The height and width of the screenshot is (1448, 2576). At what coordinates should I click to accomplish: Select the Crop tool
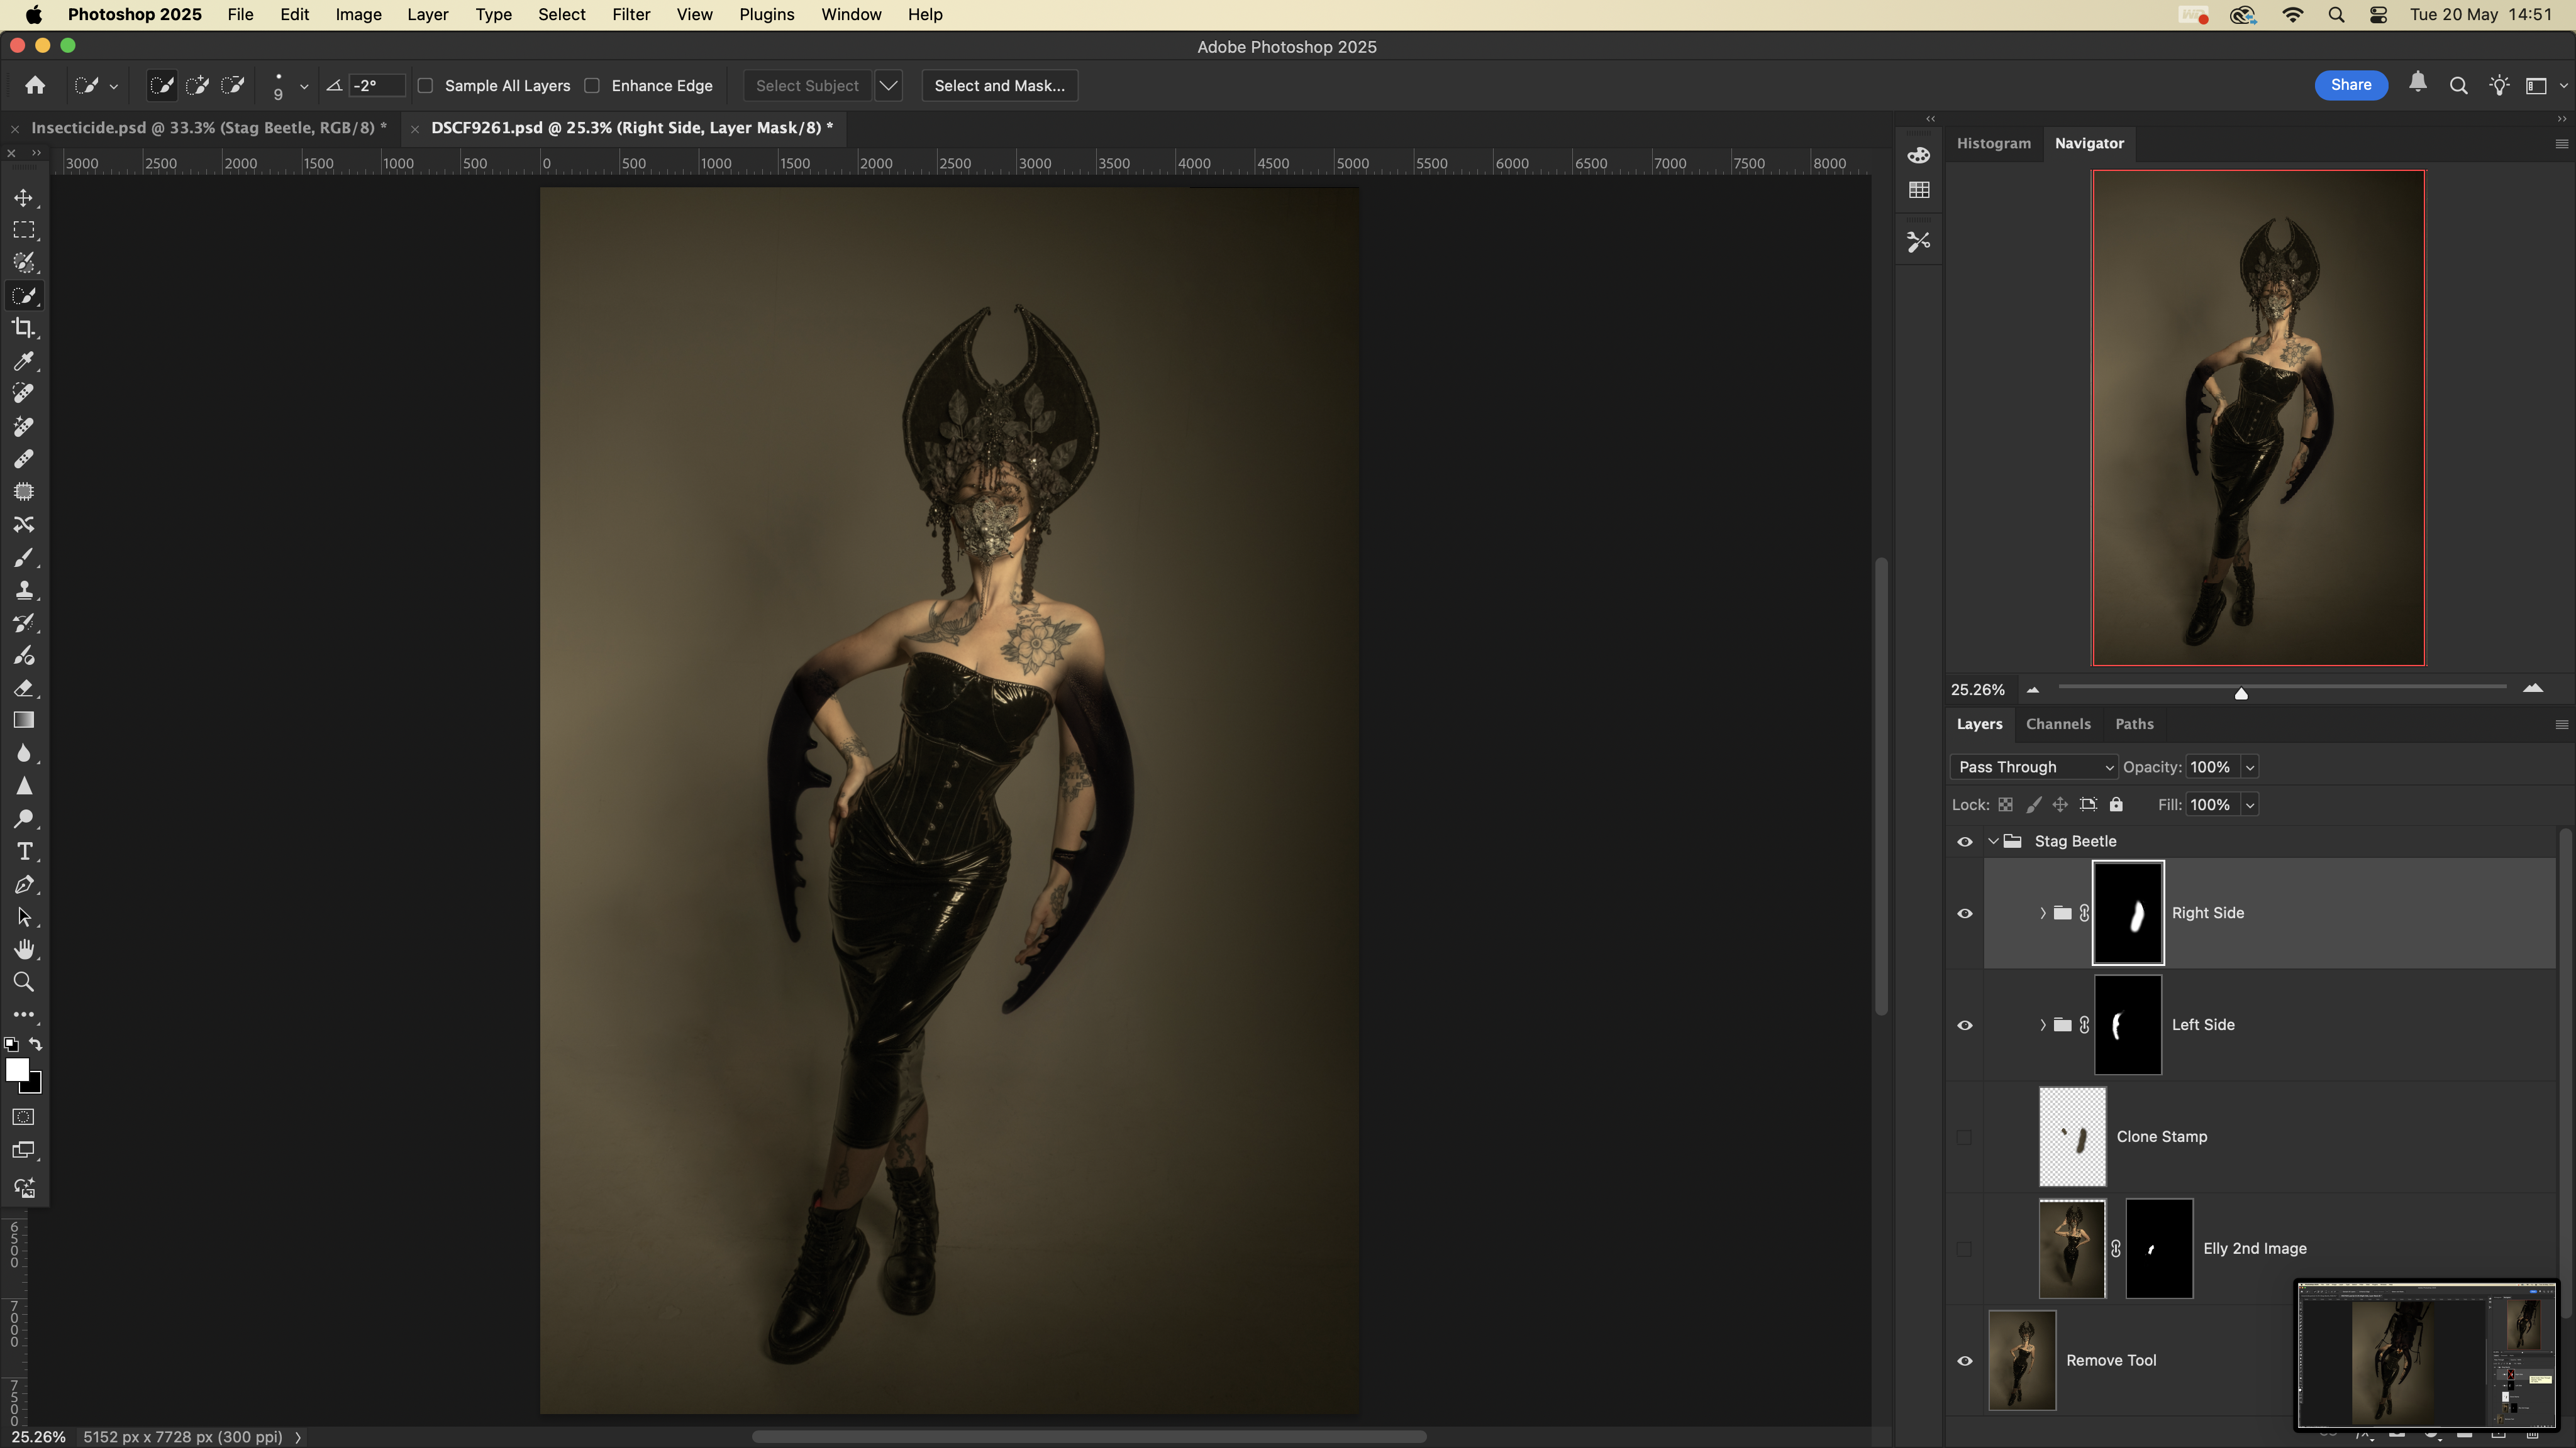pos(24,328)
